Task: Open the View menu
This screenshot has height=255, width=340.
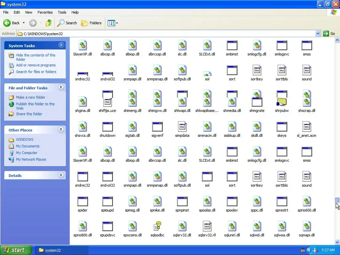Action: pyautogui.click(x=29, y=12)
